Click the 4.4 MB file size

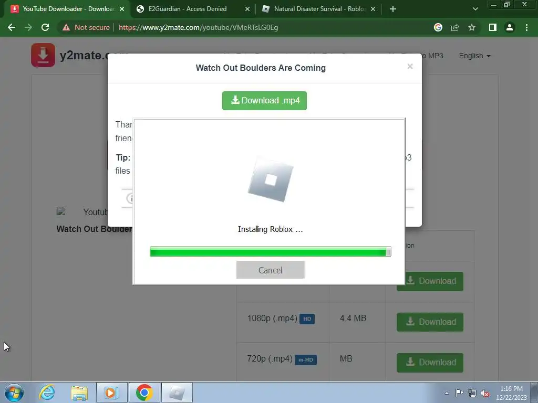tap(353, 319)
